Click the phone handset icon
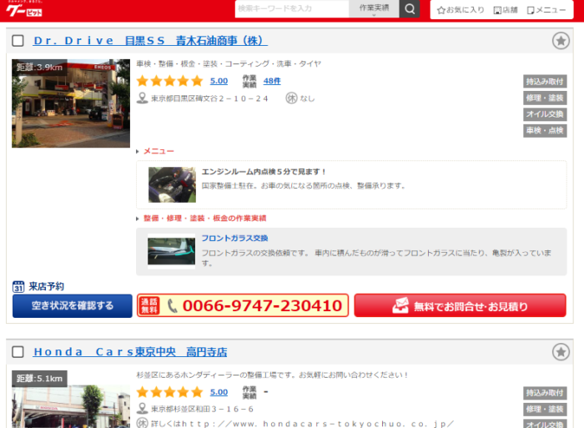The height and width of the screenshot is (428, 584). pos(172,306)
